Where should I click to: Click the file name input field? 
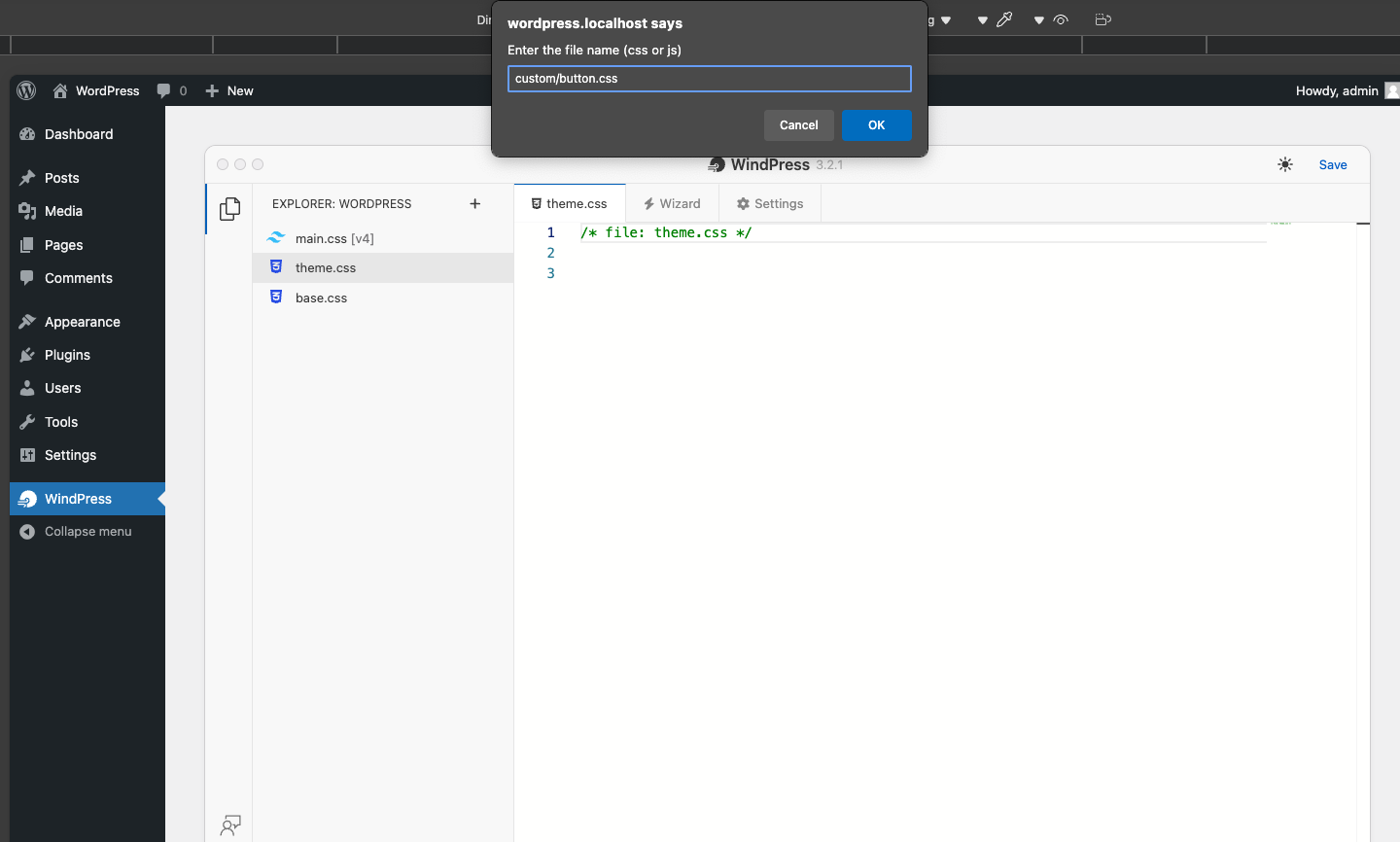pyautogui.click(x=709, y=79)
